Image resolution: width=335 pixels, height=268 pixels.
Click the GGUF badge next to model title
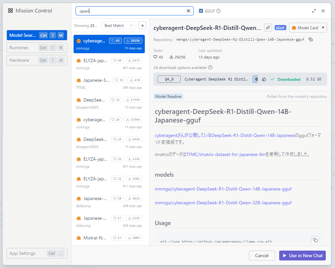pos(280,28)
